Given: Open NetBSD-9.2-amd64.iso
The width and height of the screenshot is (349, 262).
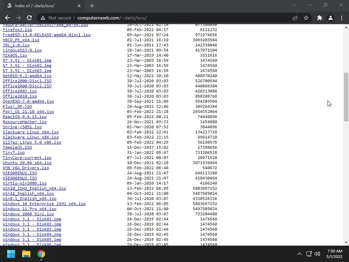Looking at the screenshot, I should (x=27, y=76).
